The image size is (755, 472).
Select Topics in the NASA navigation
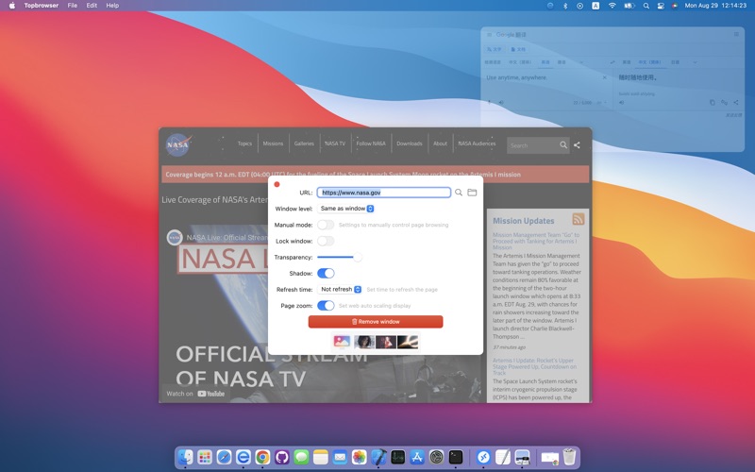point(244,143)
